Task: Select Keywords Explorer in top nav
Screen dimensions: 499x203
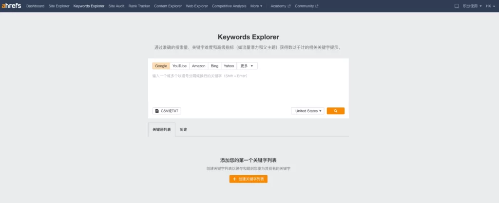Action: 89,6
